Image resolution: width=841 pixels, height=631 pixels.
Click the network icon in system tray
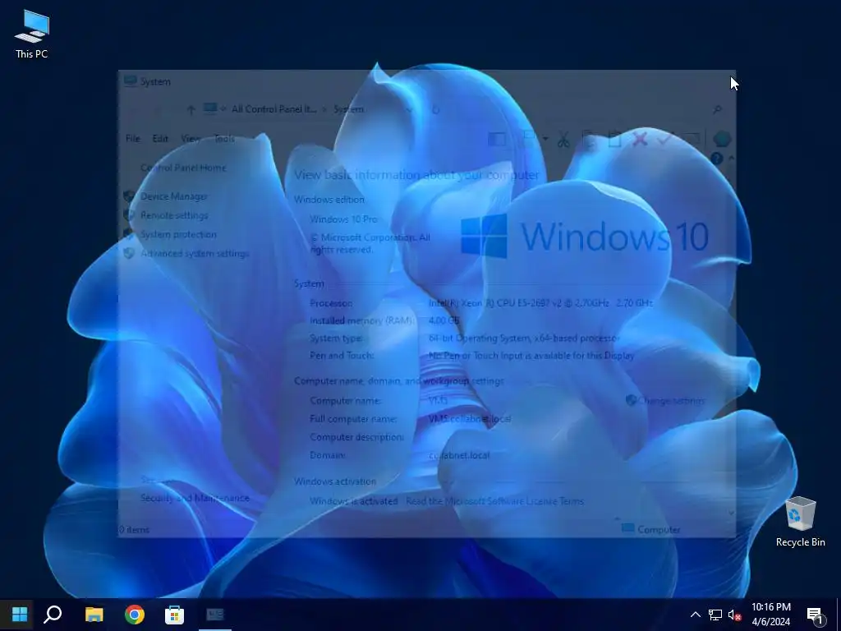[x=715, y=615]
